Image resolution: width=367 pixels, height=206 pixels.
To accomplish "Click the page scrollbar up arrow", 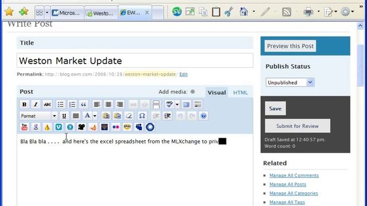I will pyautogui.click(x=360, y=26).
